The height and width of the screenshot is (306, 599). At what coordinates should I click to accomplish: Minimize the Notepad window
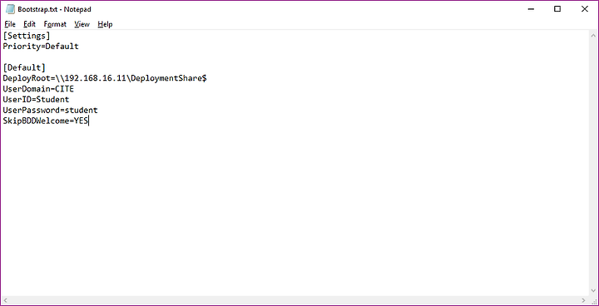(530, 9)
